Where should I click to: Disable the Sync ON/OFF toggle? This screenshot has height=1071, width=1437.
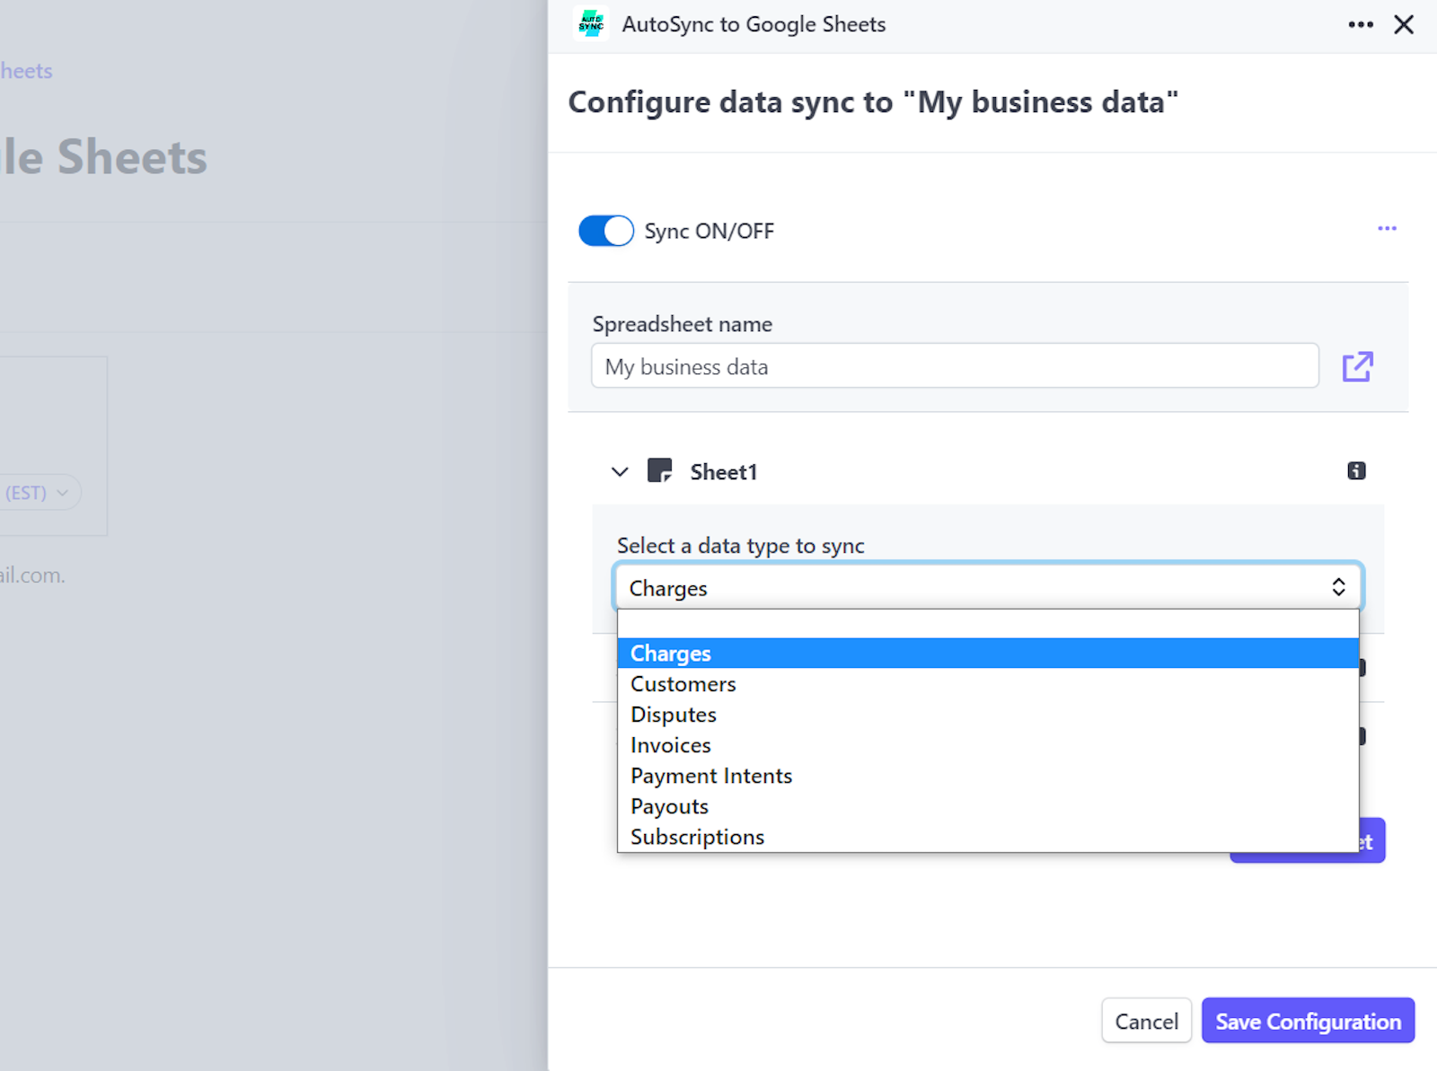605,231
